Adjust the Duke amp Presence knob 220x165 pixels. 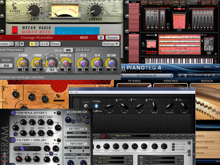click(x=169, y=106)
